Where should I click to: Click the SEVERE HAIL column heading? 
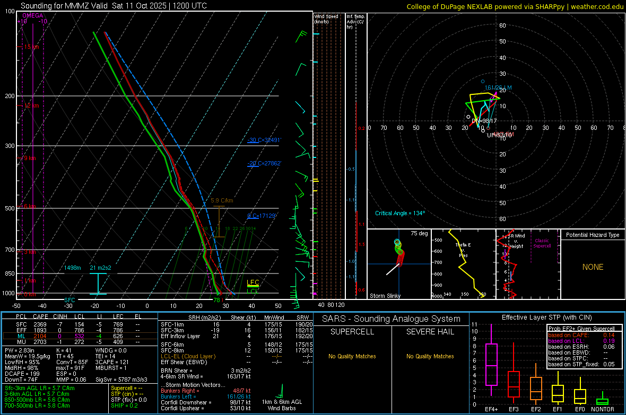(x=430, y=332)
